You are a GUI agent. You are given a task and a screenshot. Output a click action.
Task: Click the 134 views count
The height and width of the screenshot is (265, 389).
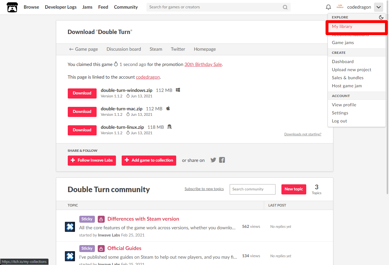251,256
